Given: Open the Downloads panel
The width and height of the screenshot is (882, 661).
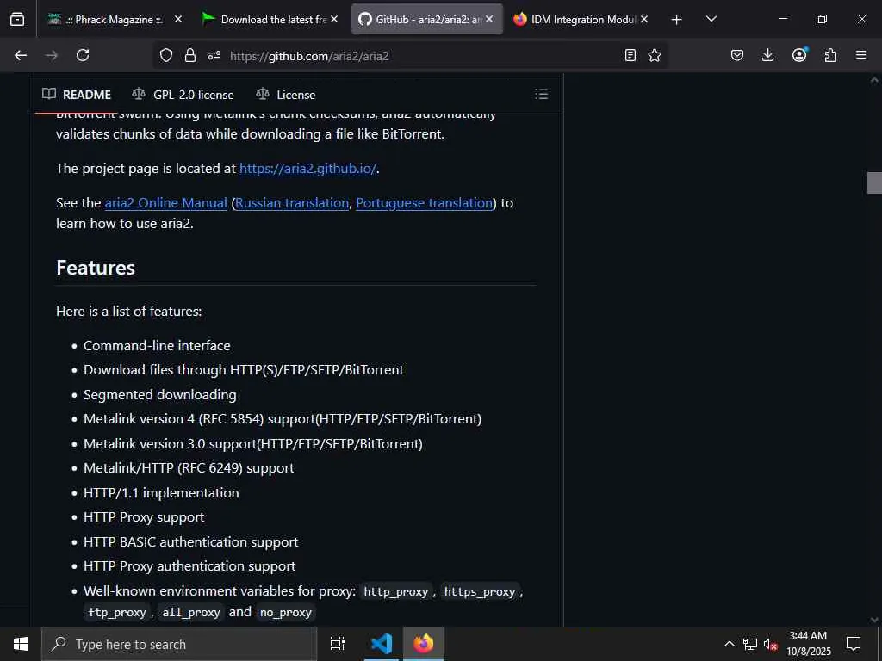Looking at the screenshot, I should [x=767, y=55].
